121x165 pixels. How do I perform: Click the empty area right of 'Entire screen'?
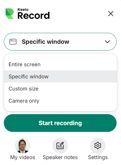pos(79,64)
